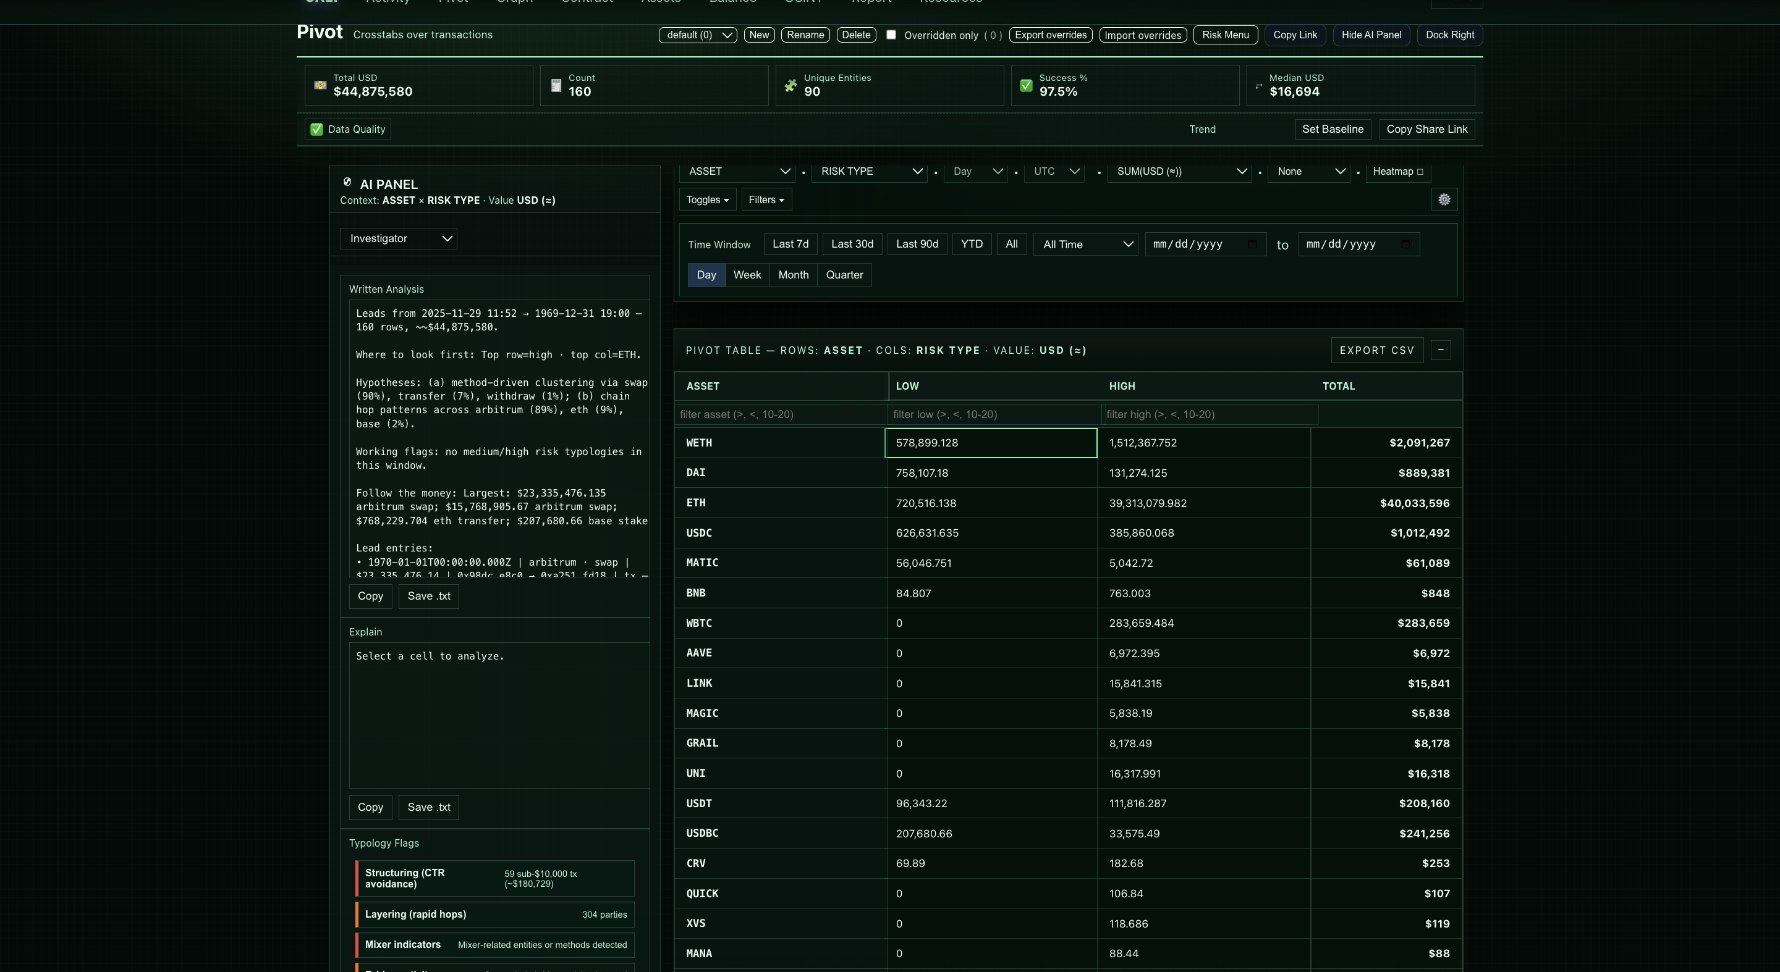
Task: Click the Count card document icon
Action: point(556,85)
